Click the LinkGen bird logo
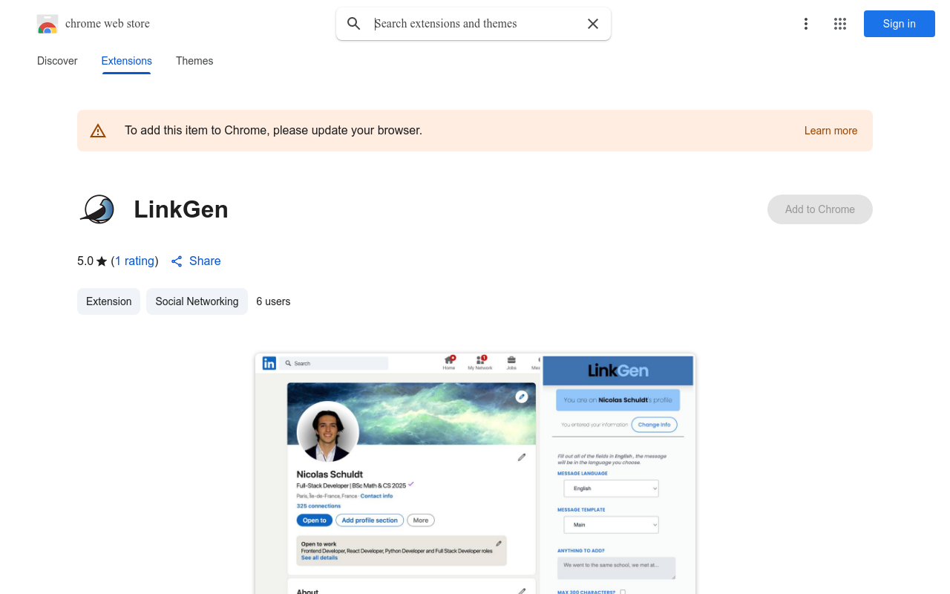This screenshot has width=950, height=594. 98,209
